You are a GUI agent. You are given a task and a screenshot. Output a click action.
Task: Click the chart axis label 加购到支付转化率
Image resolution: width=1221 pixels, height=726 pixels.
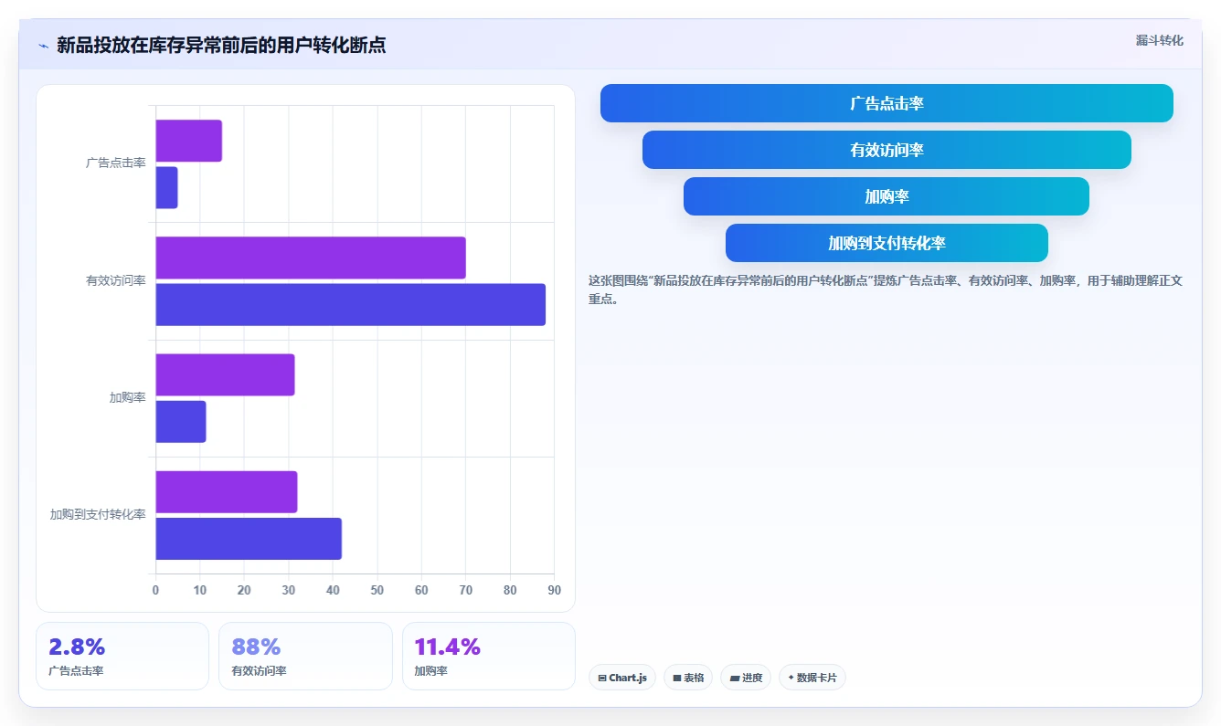(x=98, y=514)
